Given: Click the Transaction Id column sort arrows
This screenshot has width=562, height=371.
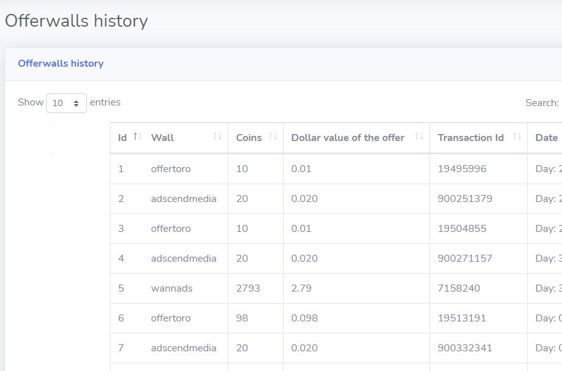Looking at the screenshot, I should click(x=517, y=137).
